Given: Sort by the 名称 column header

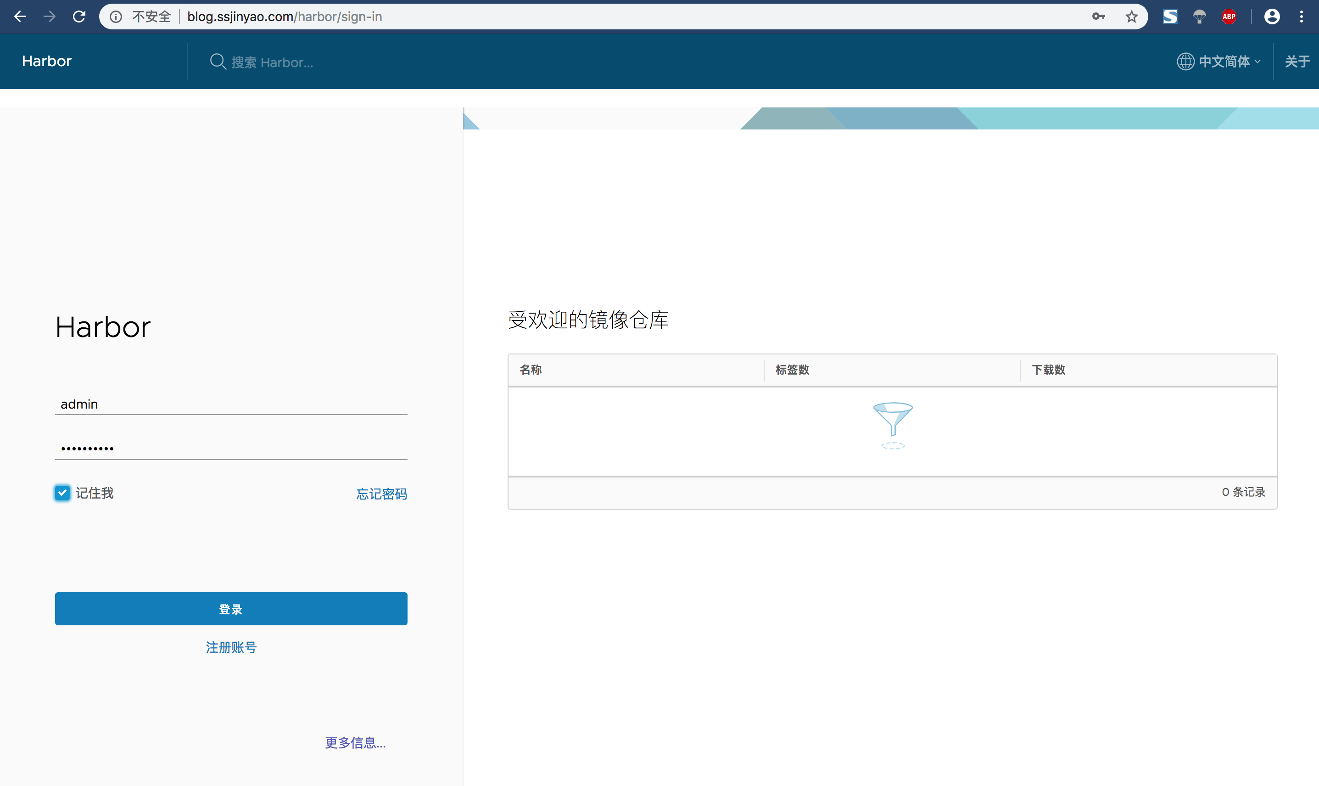Looking at the screenshot, I should (x=531, y=370).
